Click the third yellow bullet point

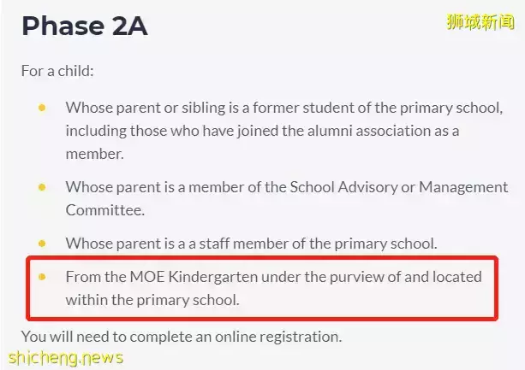42,244
